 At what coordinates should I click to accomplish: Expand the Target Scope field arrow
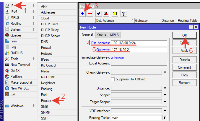(165, 102)
